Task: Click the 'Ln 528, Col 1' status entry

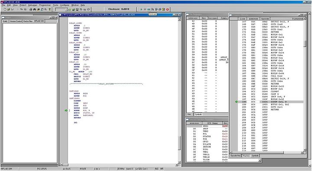Action: tap(141, 169)
